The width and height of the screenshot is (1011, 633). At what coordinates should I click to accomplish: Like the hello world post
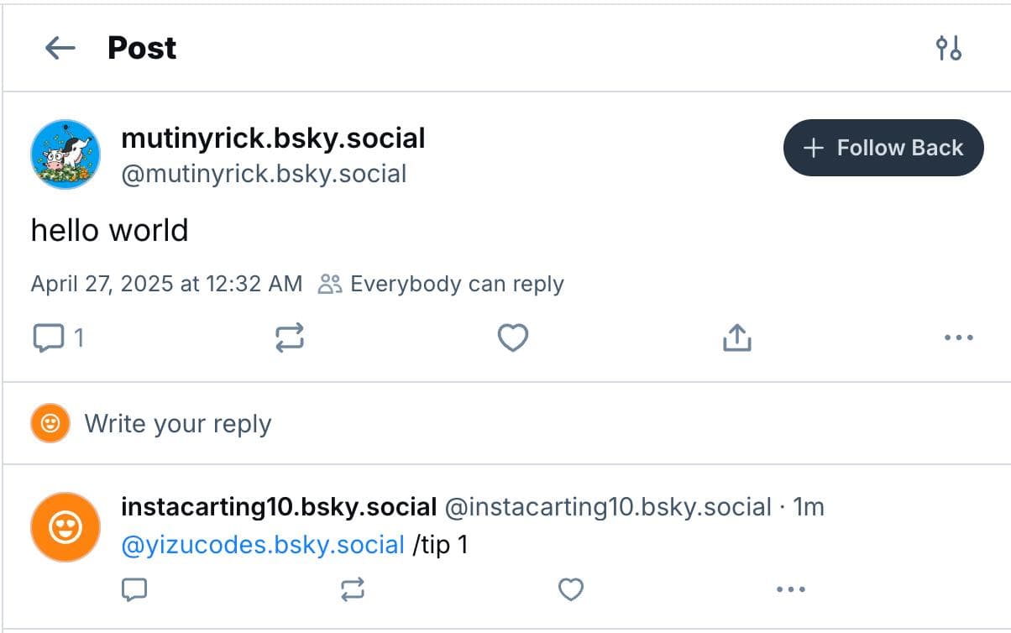click(x=512, y=337)
